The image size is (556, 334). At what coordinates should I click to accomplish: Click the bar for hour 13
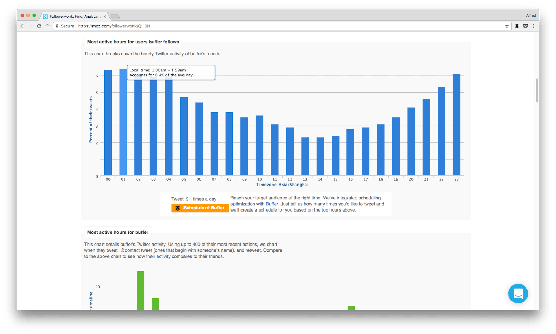[x=305, y=156]
